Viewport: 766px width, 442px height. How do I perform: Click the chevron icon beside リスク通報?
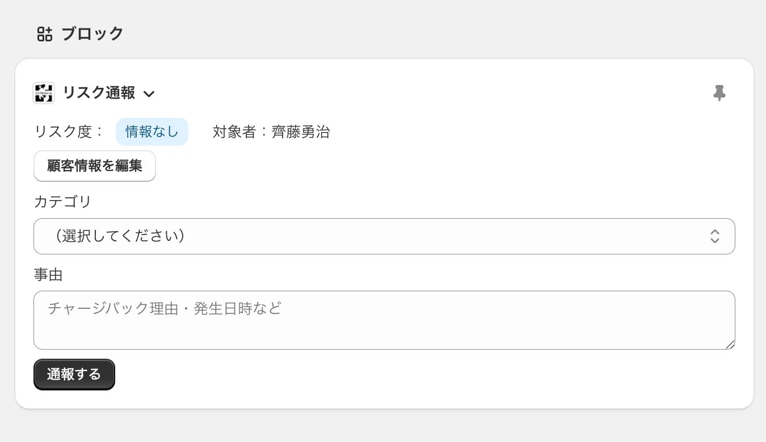click(149, 94)
